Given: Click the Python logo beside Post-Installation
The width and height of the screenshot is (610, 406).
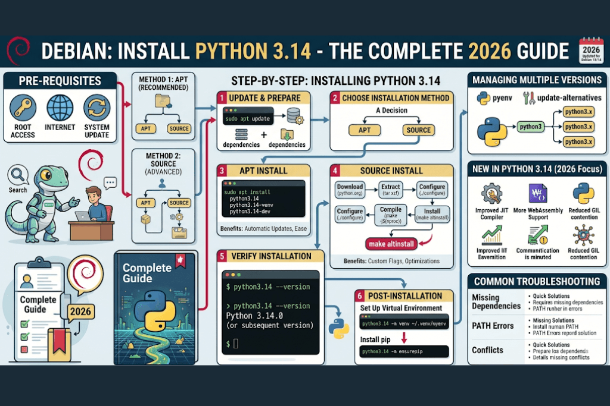Looking at the screenshot, I should click(x=338, y=328).
